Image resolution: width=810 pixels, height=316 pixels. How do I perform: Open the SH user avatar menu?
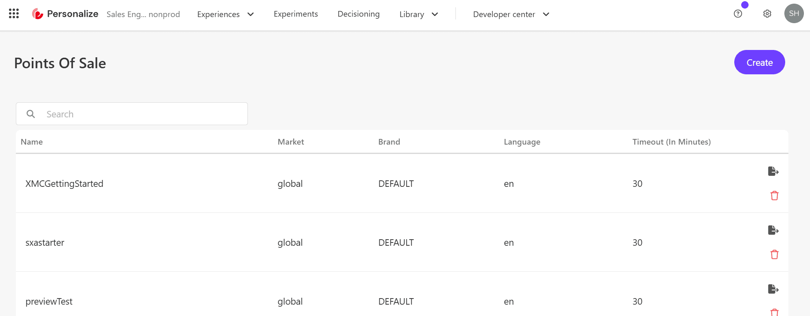tap(793, 14)
